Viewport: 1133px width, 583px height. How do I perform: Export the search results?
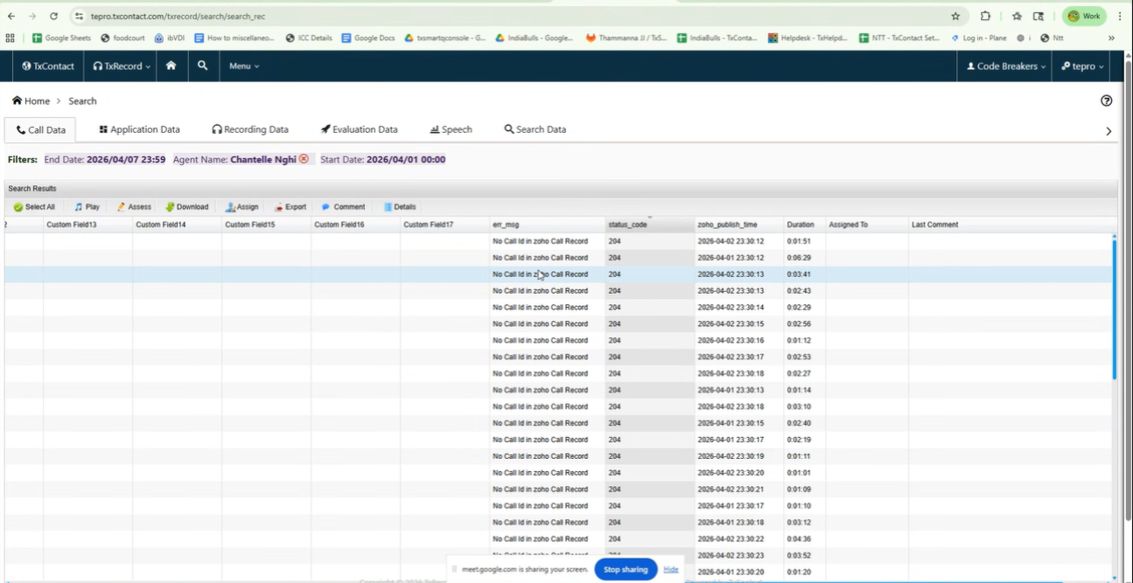tap(290, 207)
